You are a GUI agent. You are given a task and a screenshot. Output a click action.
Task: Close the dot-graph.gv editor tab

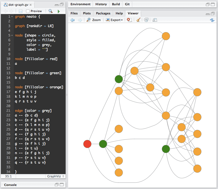31,5
